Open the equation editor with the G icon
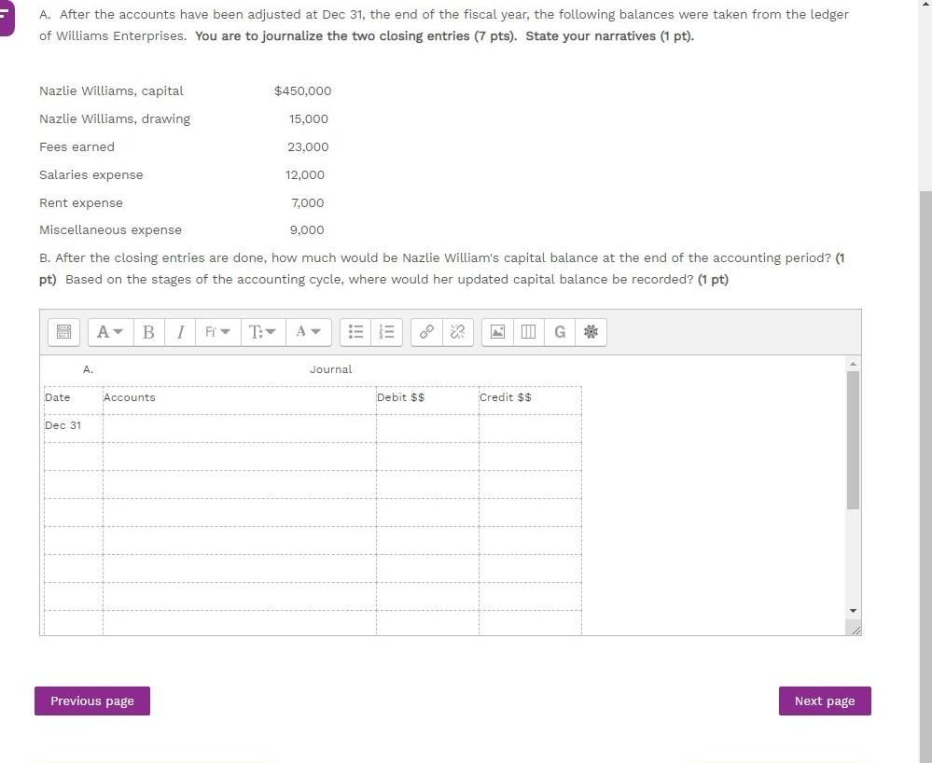 [x=559, y=331]
